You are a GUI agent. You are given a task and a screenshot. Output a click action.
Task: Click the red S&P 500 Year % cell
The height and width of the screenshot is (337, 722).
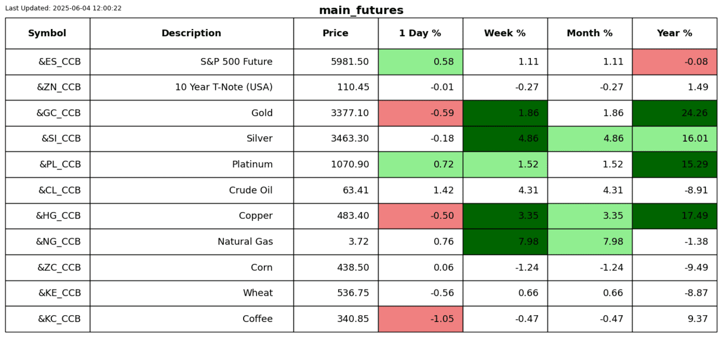click(x=674, y=62)
